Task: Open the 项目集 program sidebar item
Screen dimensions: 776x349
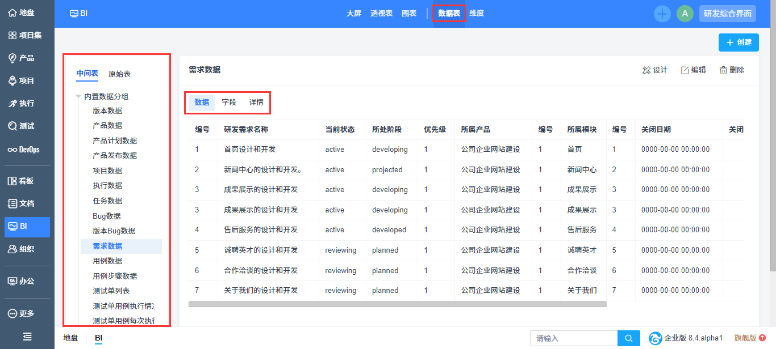Action: click(x=25, y=35)
